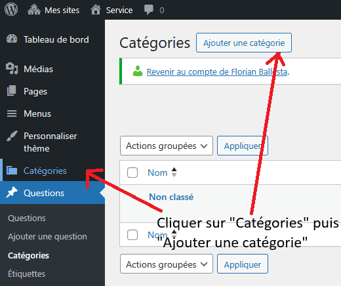Click the Service home icon
This screenshot has width=341, height=286.
[96, 10]
